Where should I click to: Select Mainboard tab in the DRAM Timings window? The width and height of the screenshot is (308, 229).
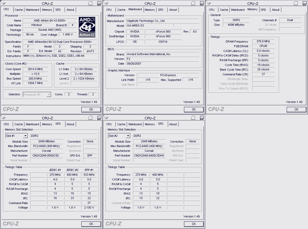(x=238, y=10)
